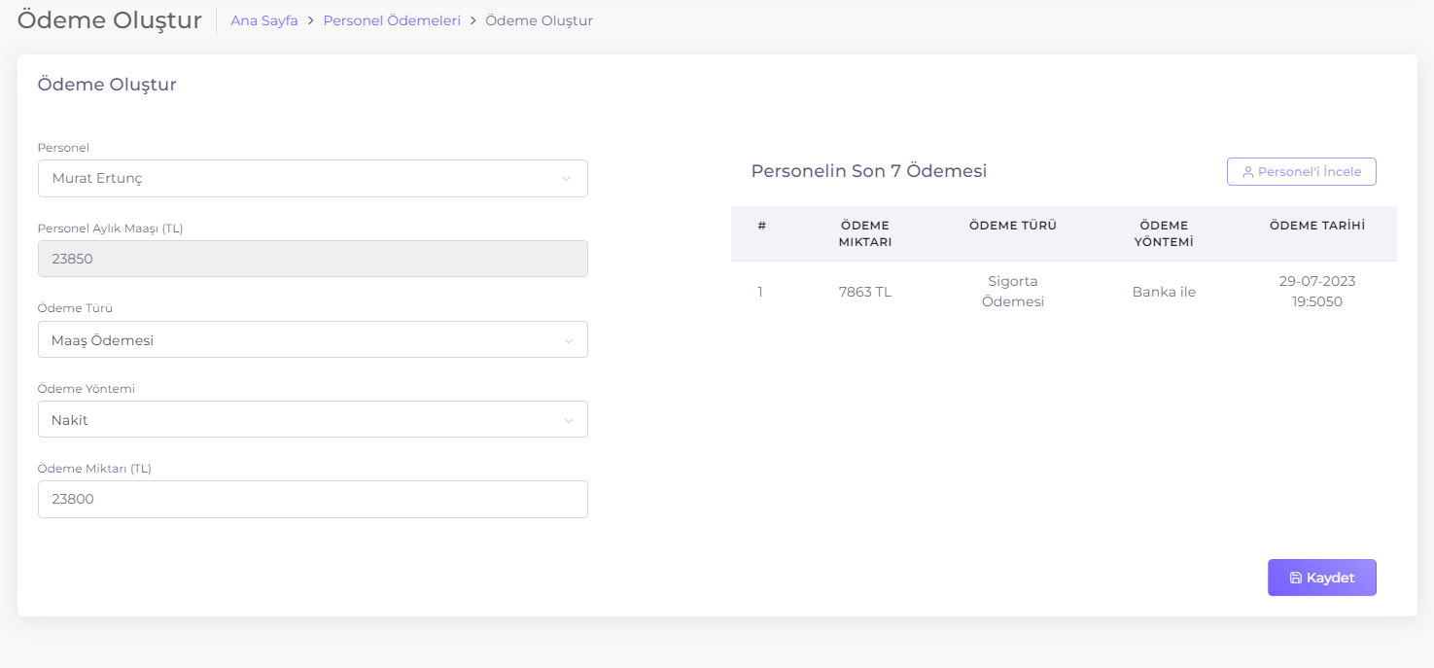Select the current Ödeme Oluştur breadcrumb item

[539, 20]
